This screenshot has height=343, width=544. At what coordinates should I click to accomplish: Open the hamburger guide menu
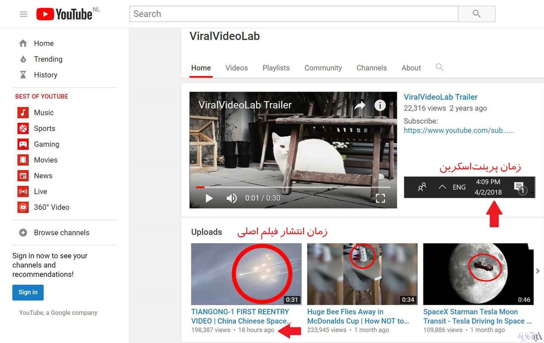[x=24, y=14]
